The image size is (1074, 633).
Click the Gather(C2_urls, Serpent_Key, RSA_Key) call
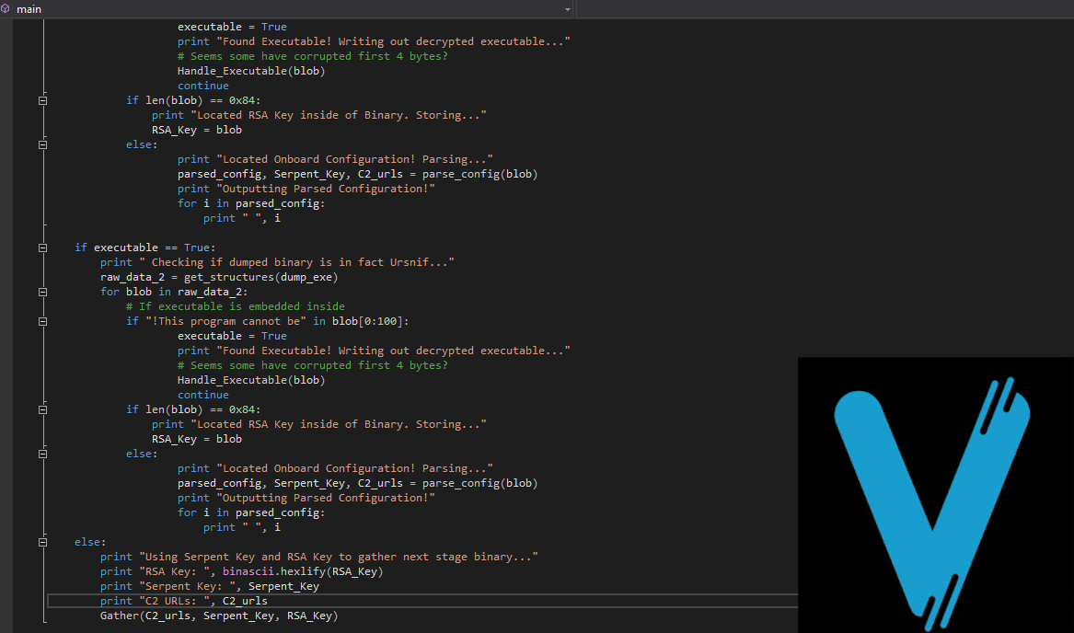(x=218, y=616)
